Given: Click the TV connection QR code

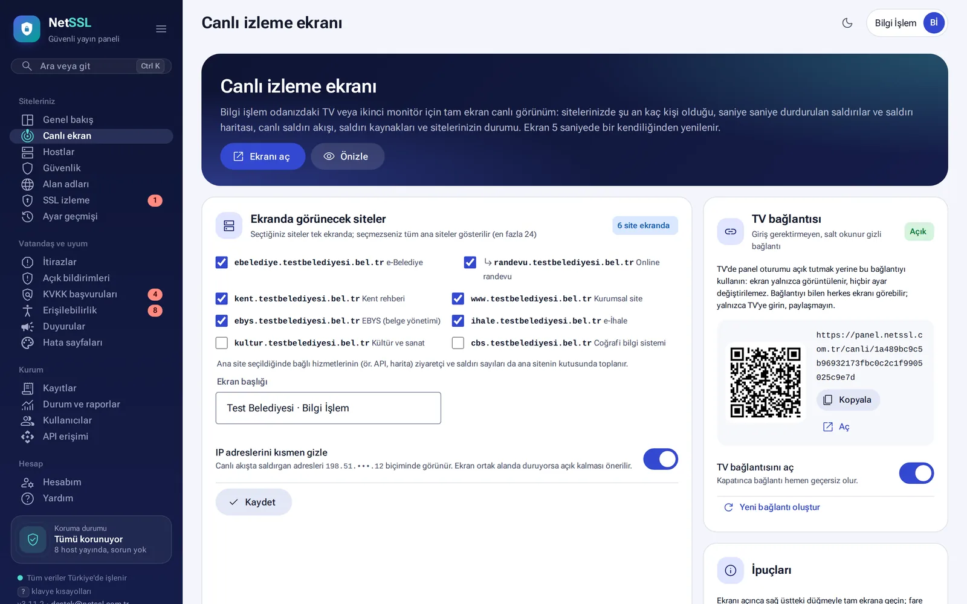Looking at the screenshot, I should coord(765,382).
